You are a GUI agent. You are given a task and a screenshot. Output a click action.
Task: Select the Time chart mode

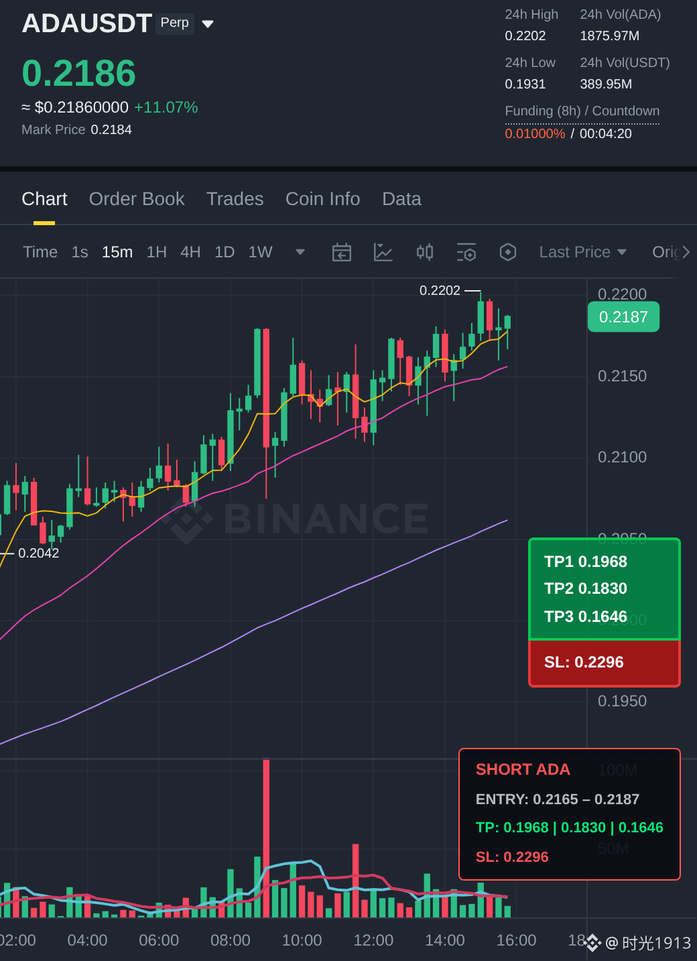coord(40,252)
